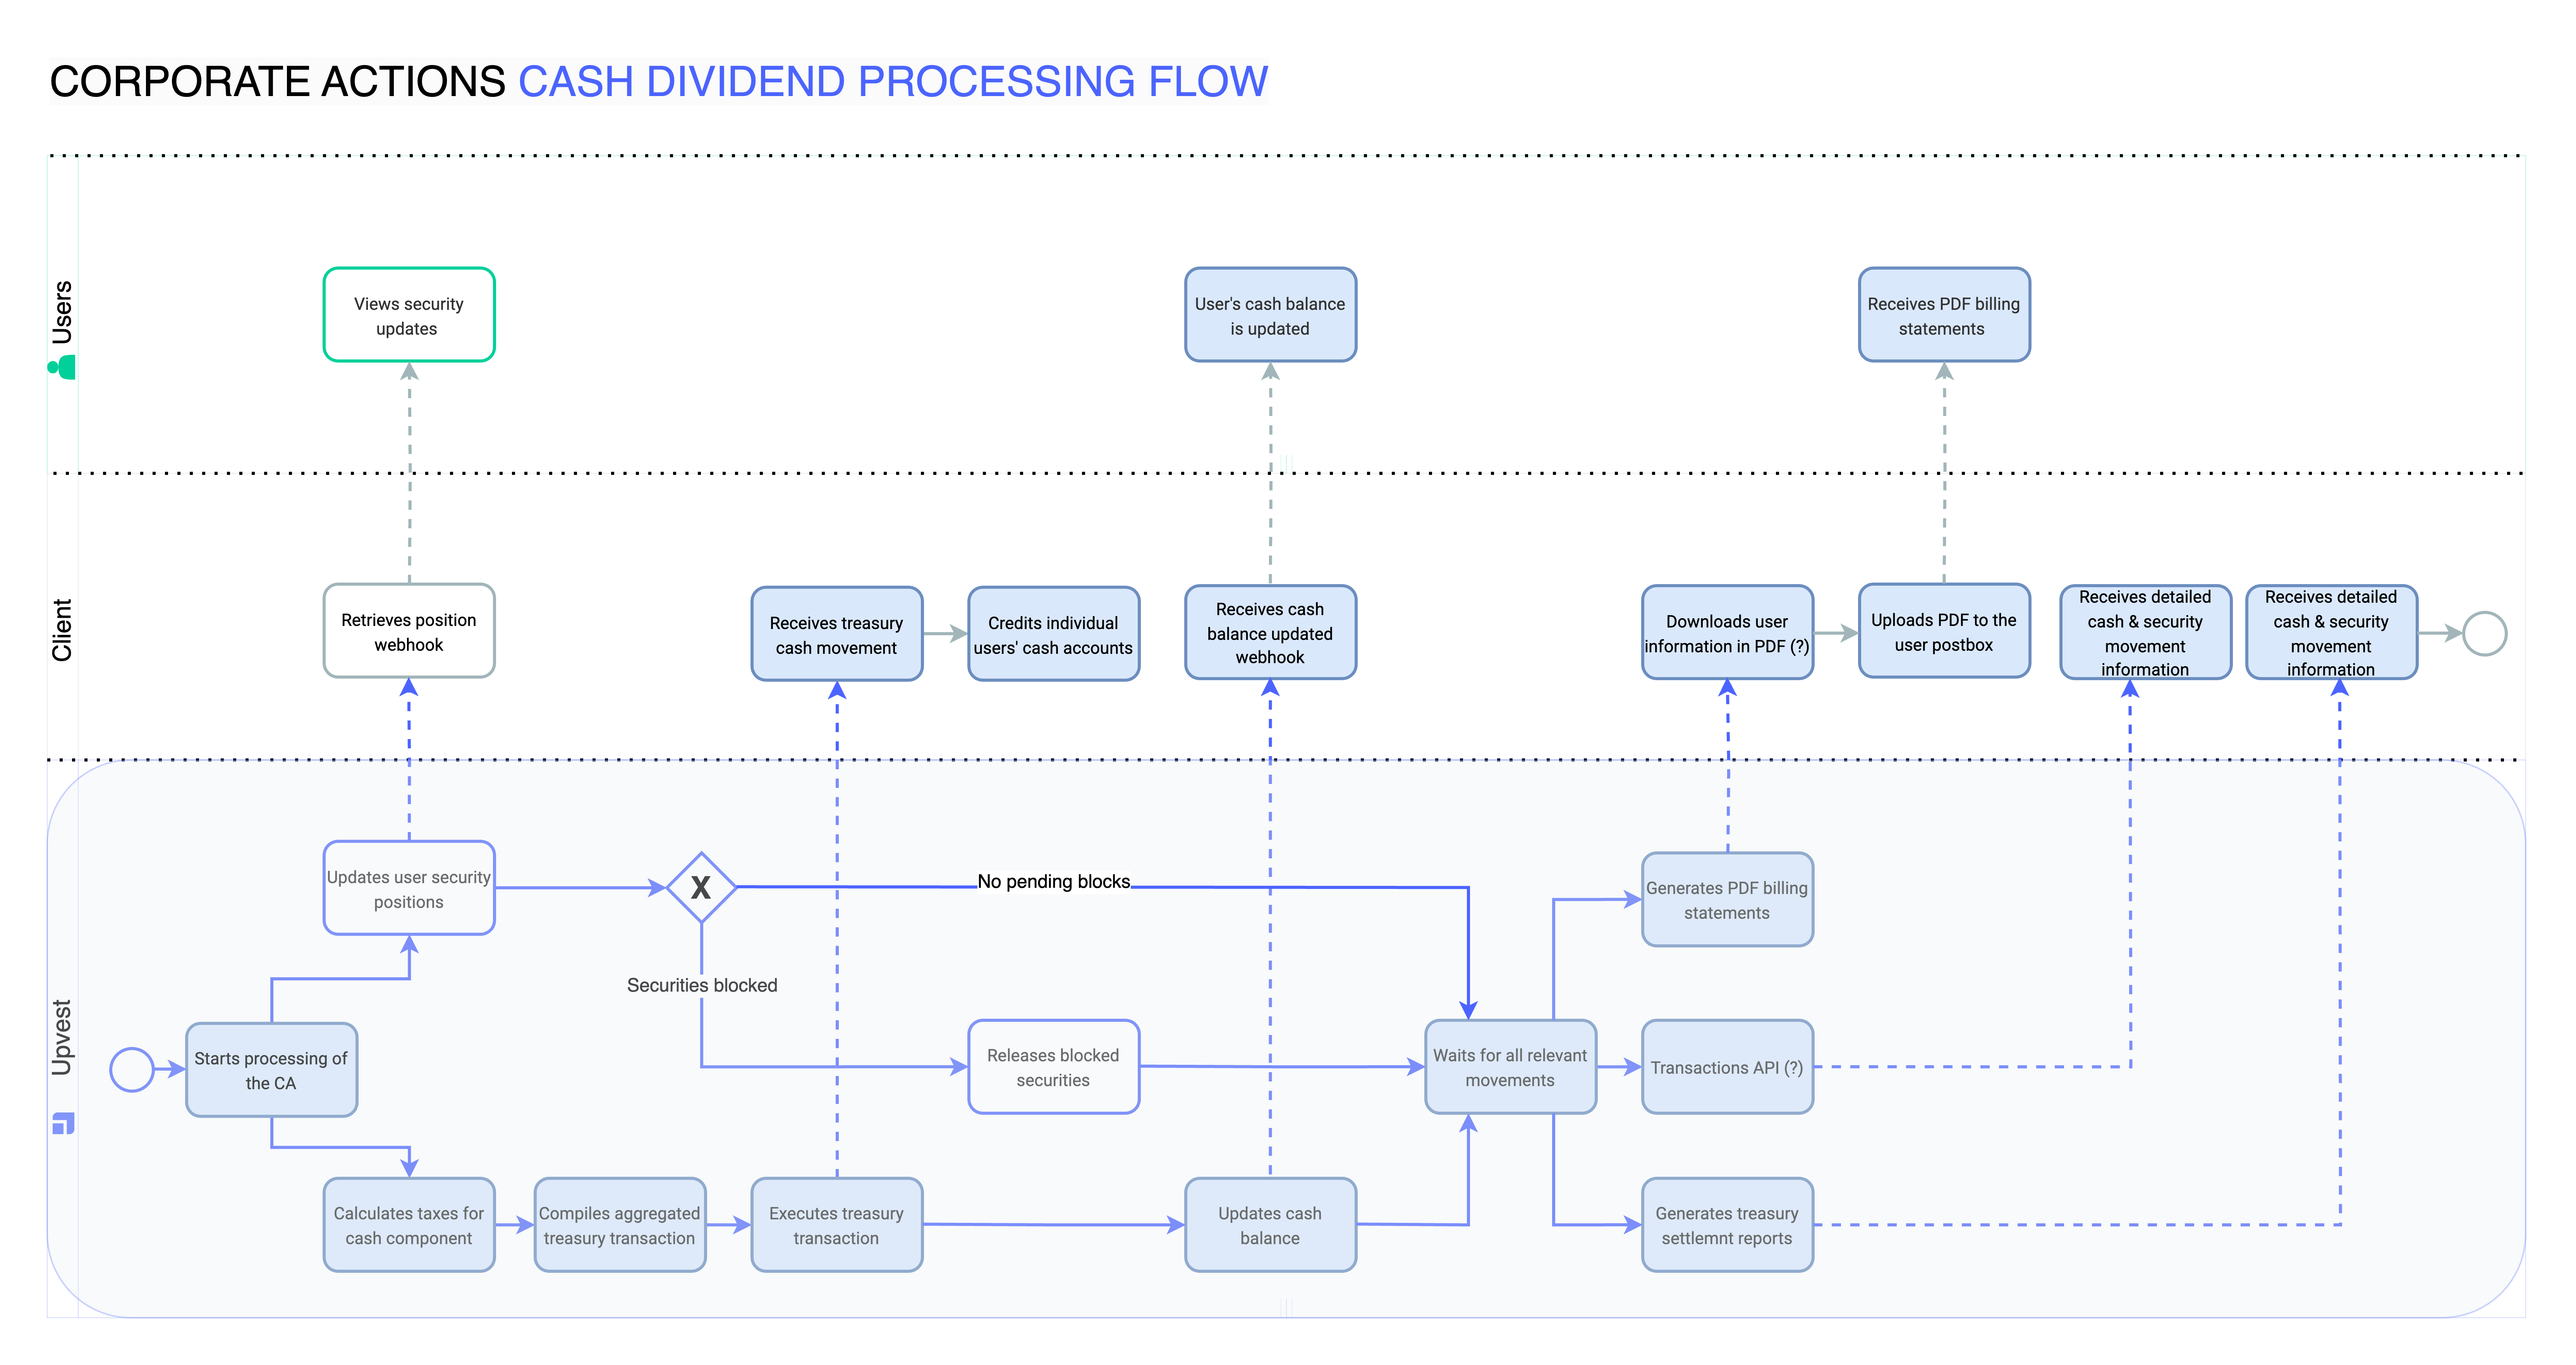Click 'Compiles aggregated treasury transaction' task
2576x1365 pixels.
[x=620, y=1225]
